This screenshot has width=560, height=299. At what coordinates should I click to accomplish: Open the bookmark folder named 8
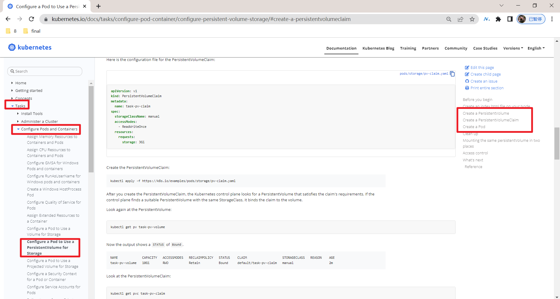pos(11,31)
